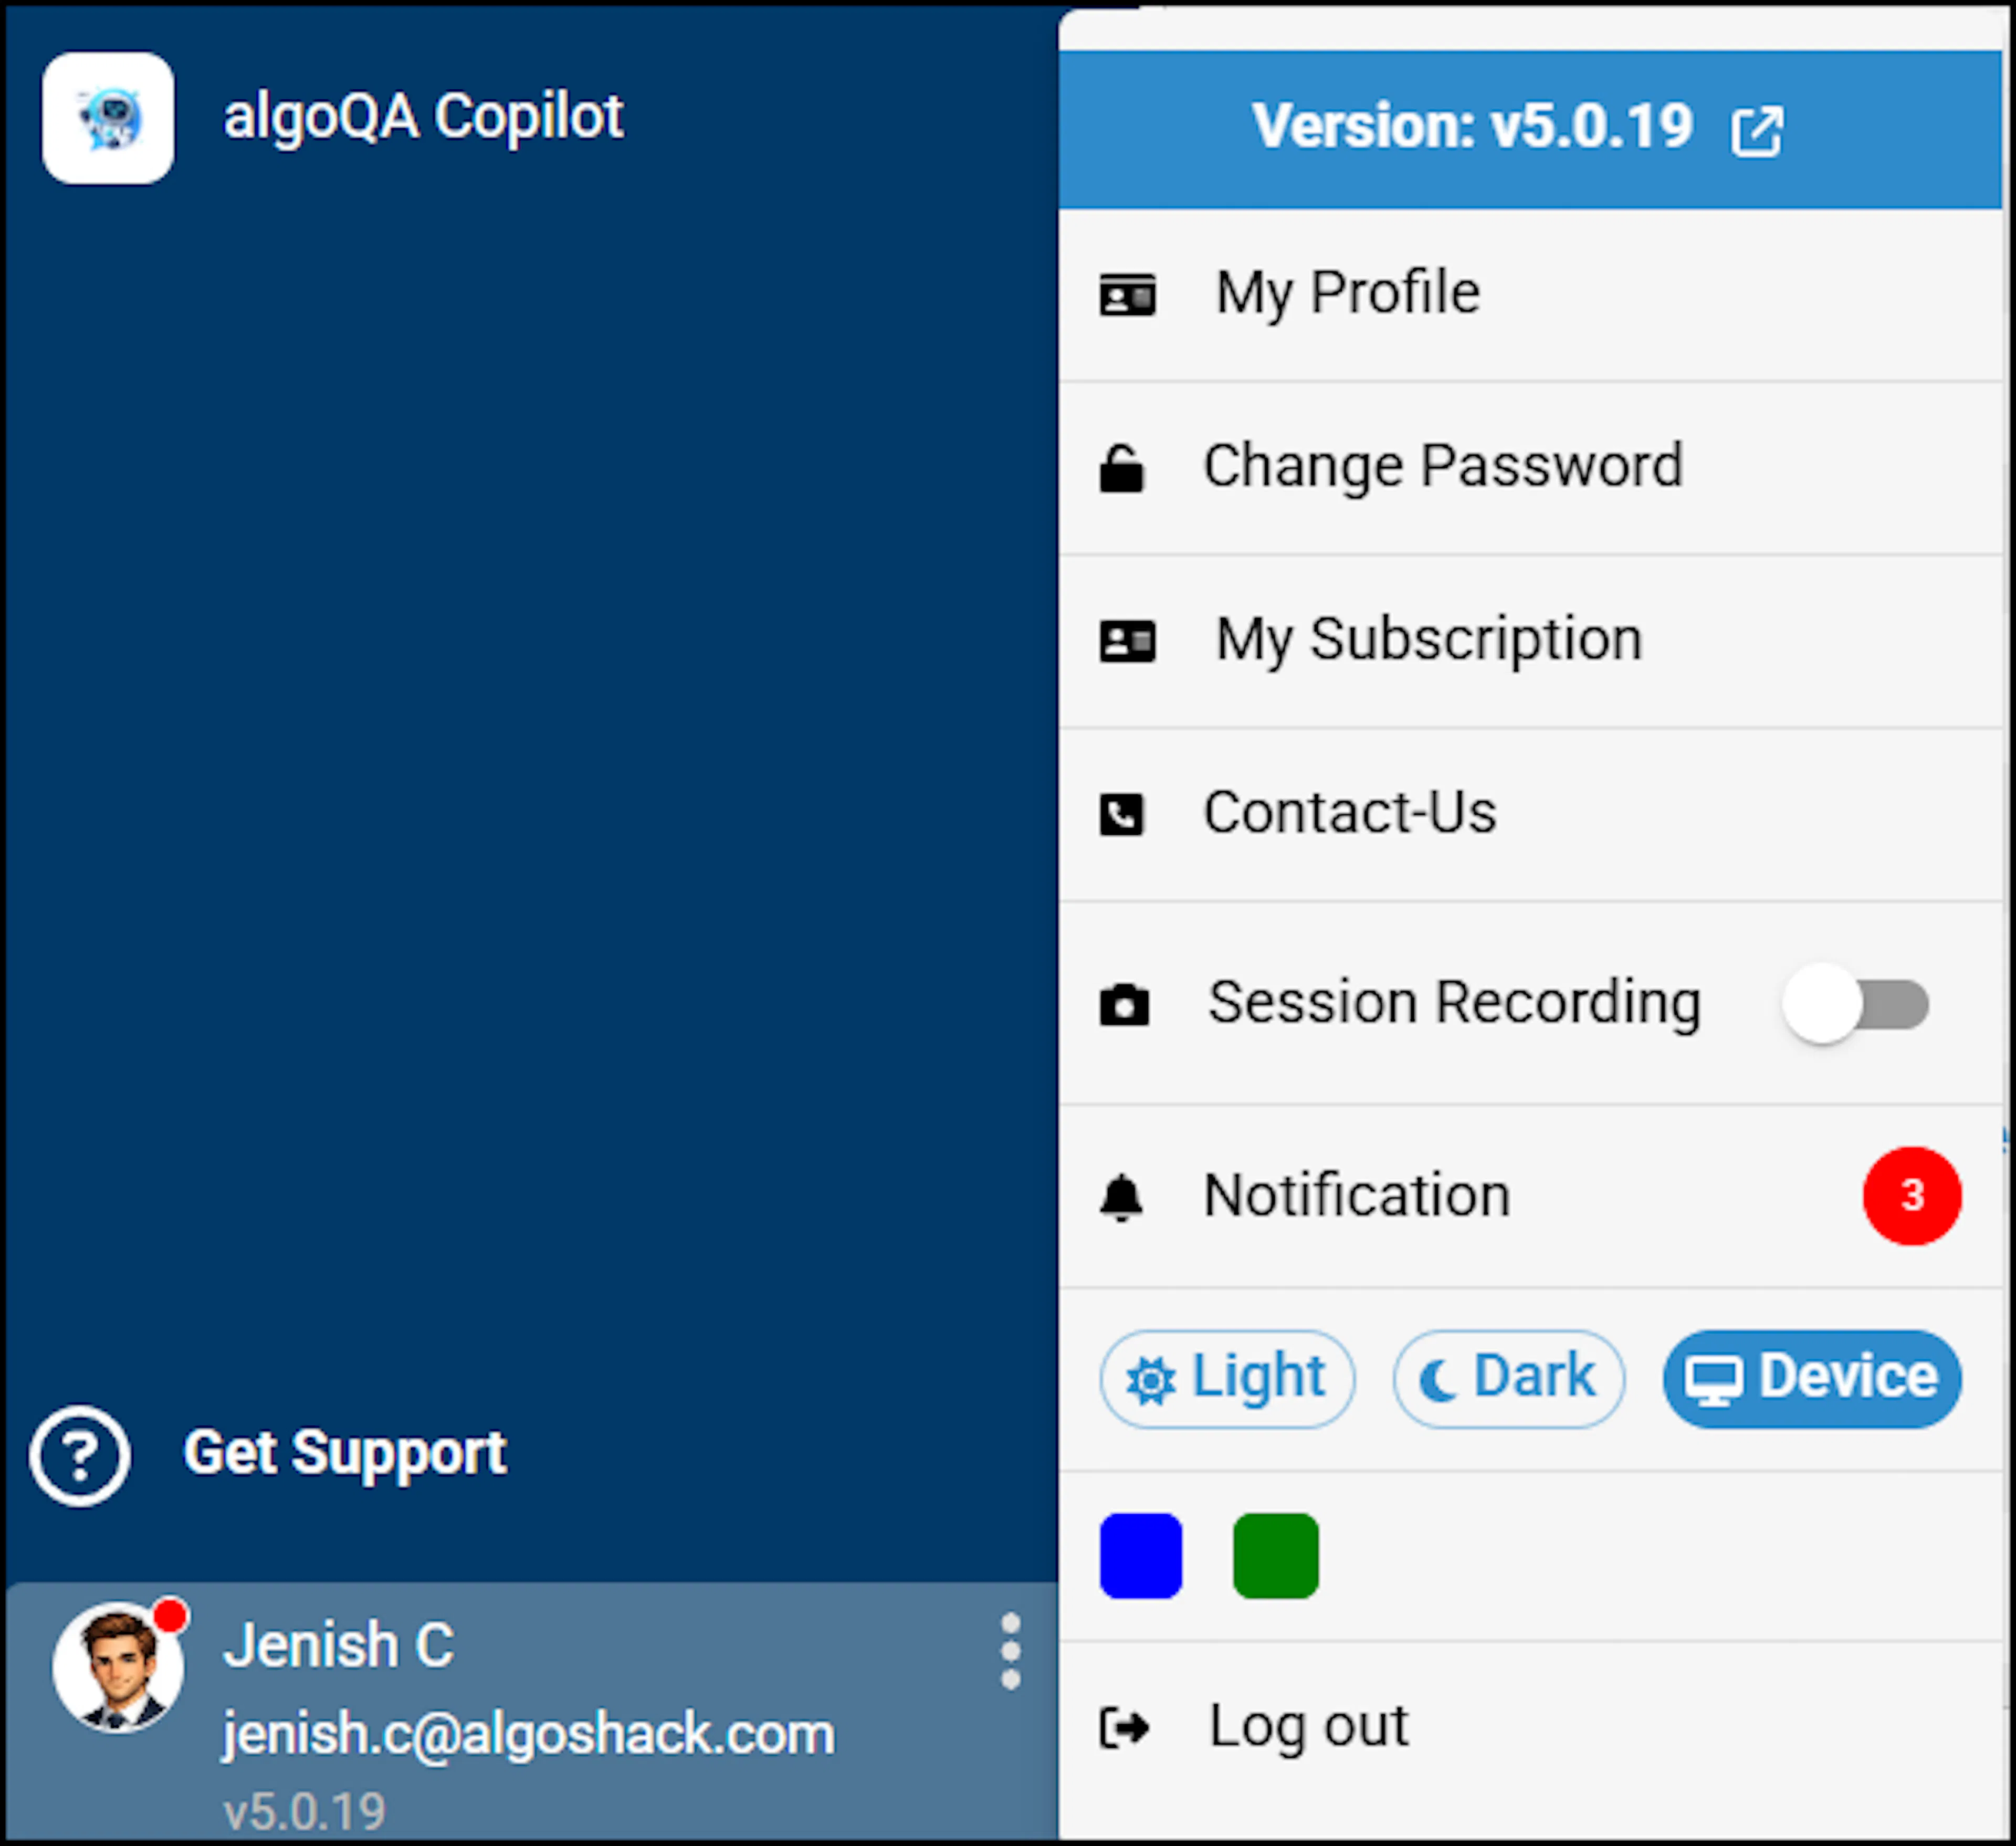The width and height of the screenshot is (2016, 1846).
Task: Click the My Profile card icon
Action: point(1127,295)
